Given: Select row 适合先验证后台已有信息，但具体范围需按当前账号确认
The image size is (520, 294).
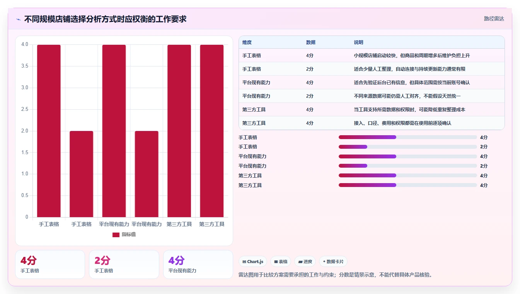Looking at the screenshot, I should point(372,83).
